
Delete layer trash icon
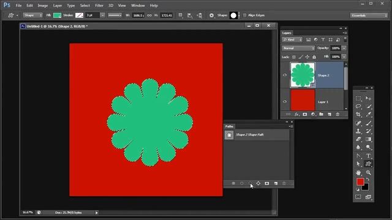click(337, 114)
